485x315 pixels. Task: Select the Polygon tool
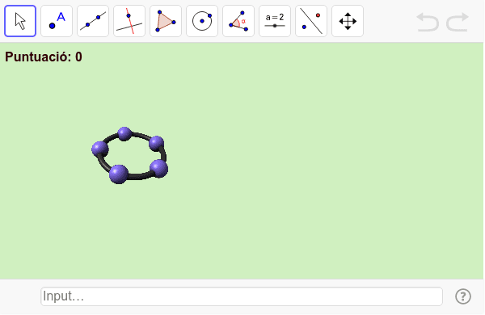(x=166, y=21)
